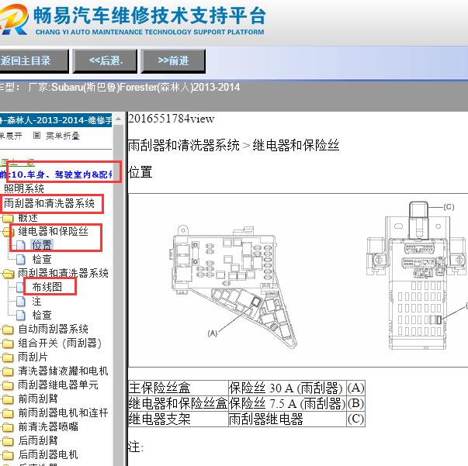Select top-level 雨刮器和清洗器系统 heading
The height and width of the screenshot is (466, 468).
(49, 203)
